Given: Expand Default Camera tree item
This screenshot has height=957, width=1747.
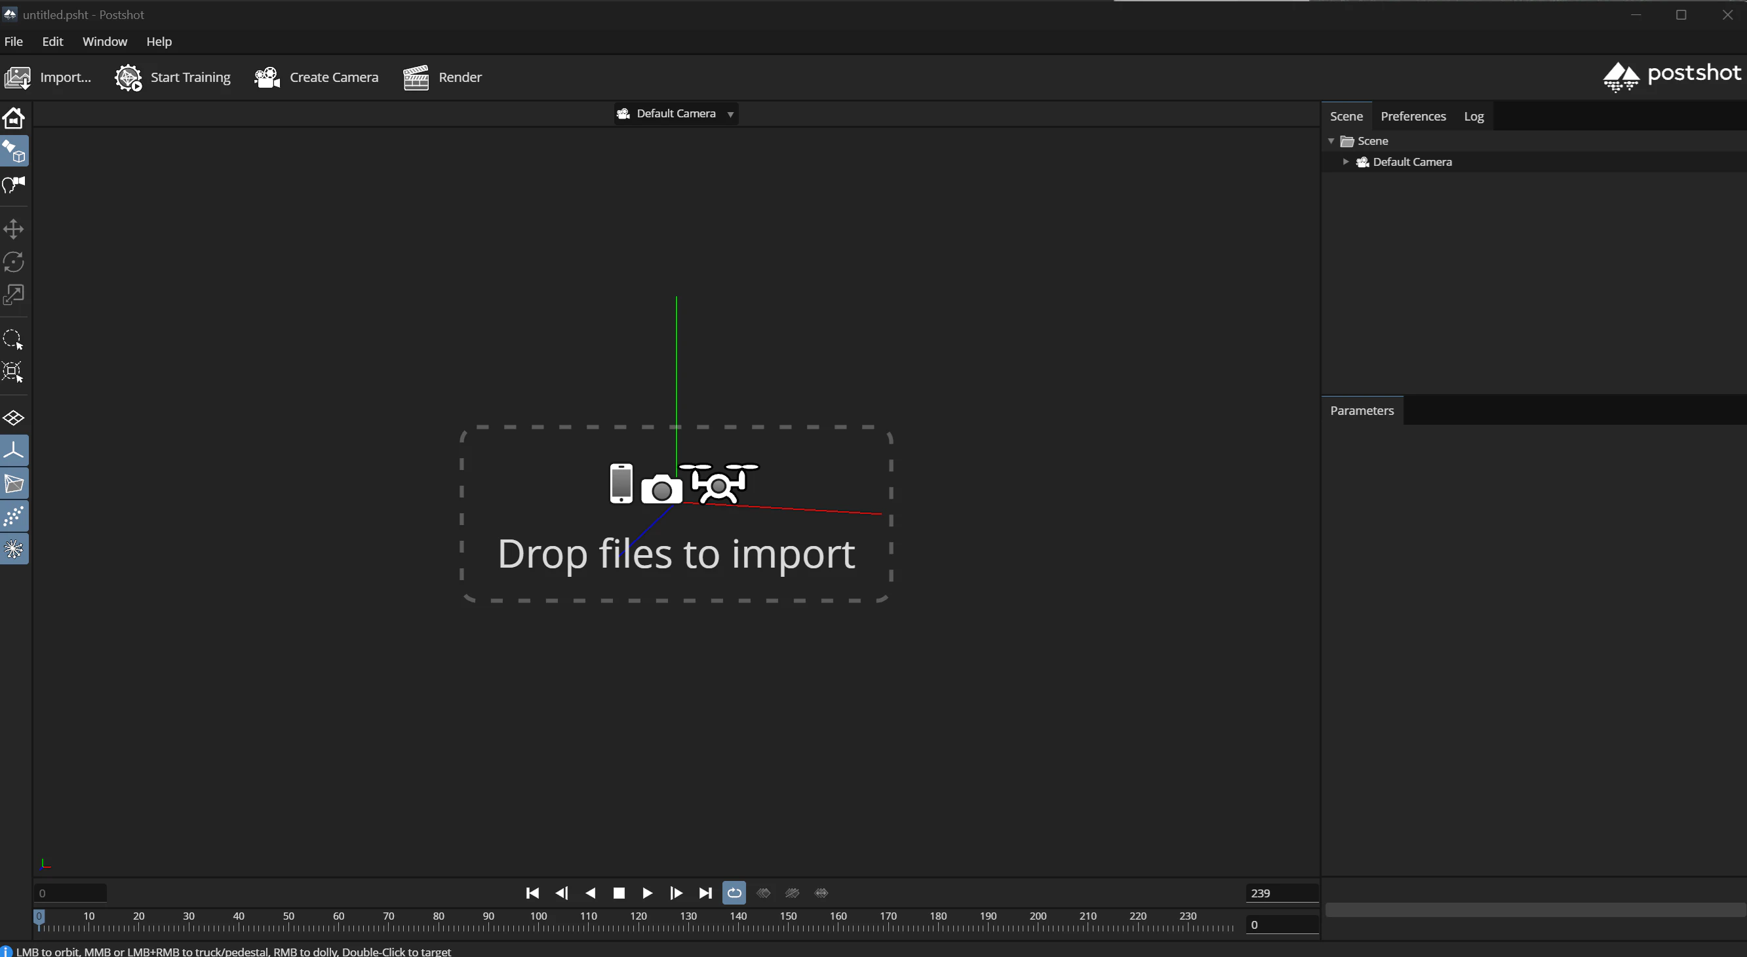Looking at the screenshot, I should pyautogui.click(x=1346, y=161).
